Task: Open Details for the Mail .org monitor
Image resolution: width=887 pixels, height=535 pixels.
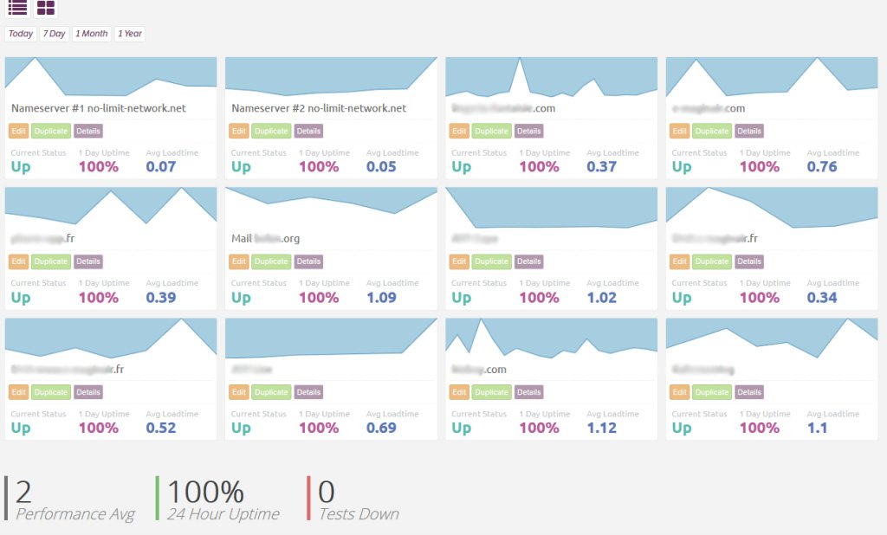Action: [308, 261]
